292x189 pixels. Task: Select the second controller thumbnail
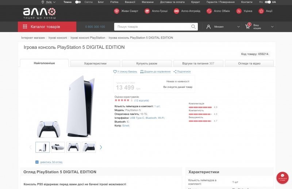pos(73,147)
